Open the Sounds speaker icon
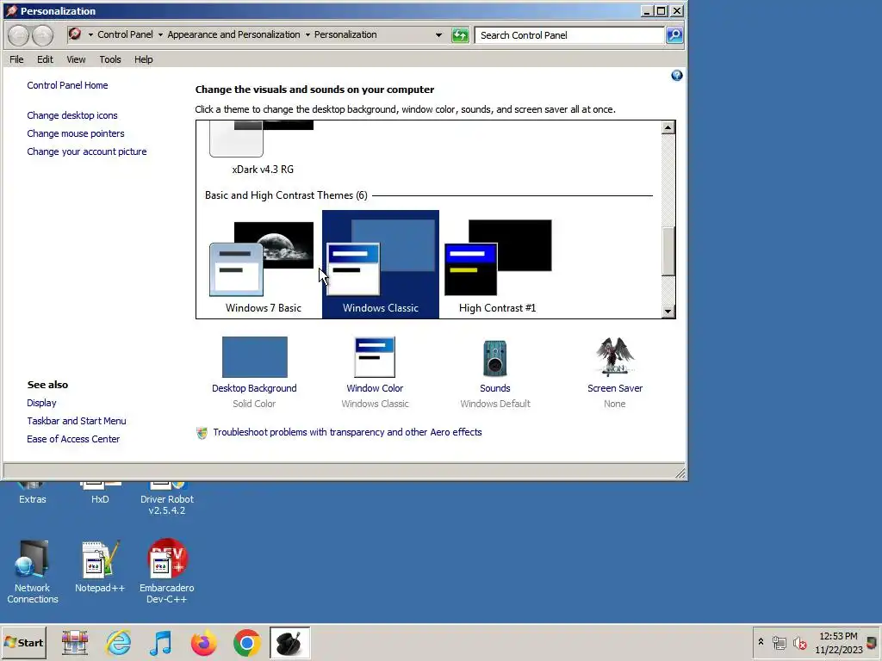 tap(495, 358)
